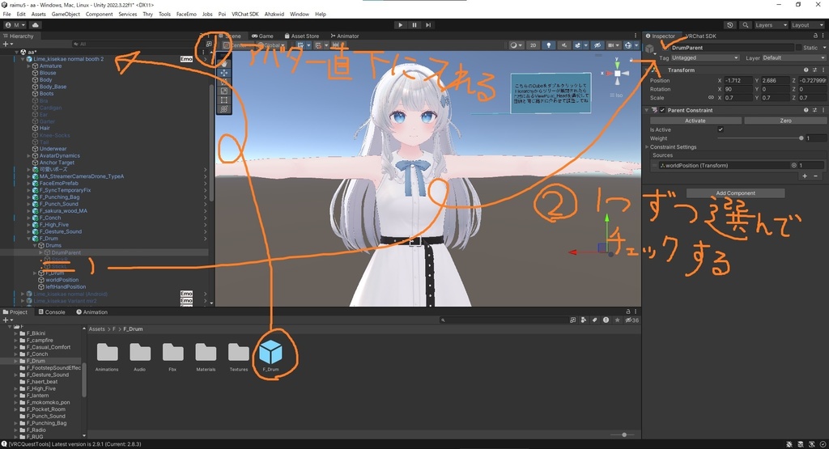Toggle scene lighting lightbulb icon

click(x=549, y=45)
